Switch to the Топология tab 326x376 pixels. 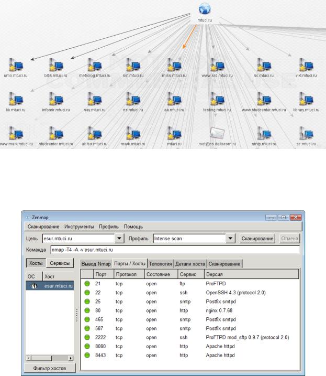[160, 264]
